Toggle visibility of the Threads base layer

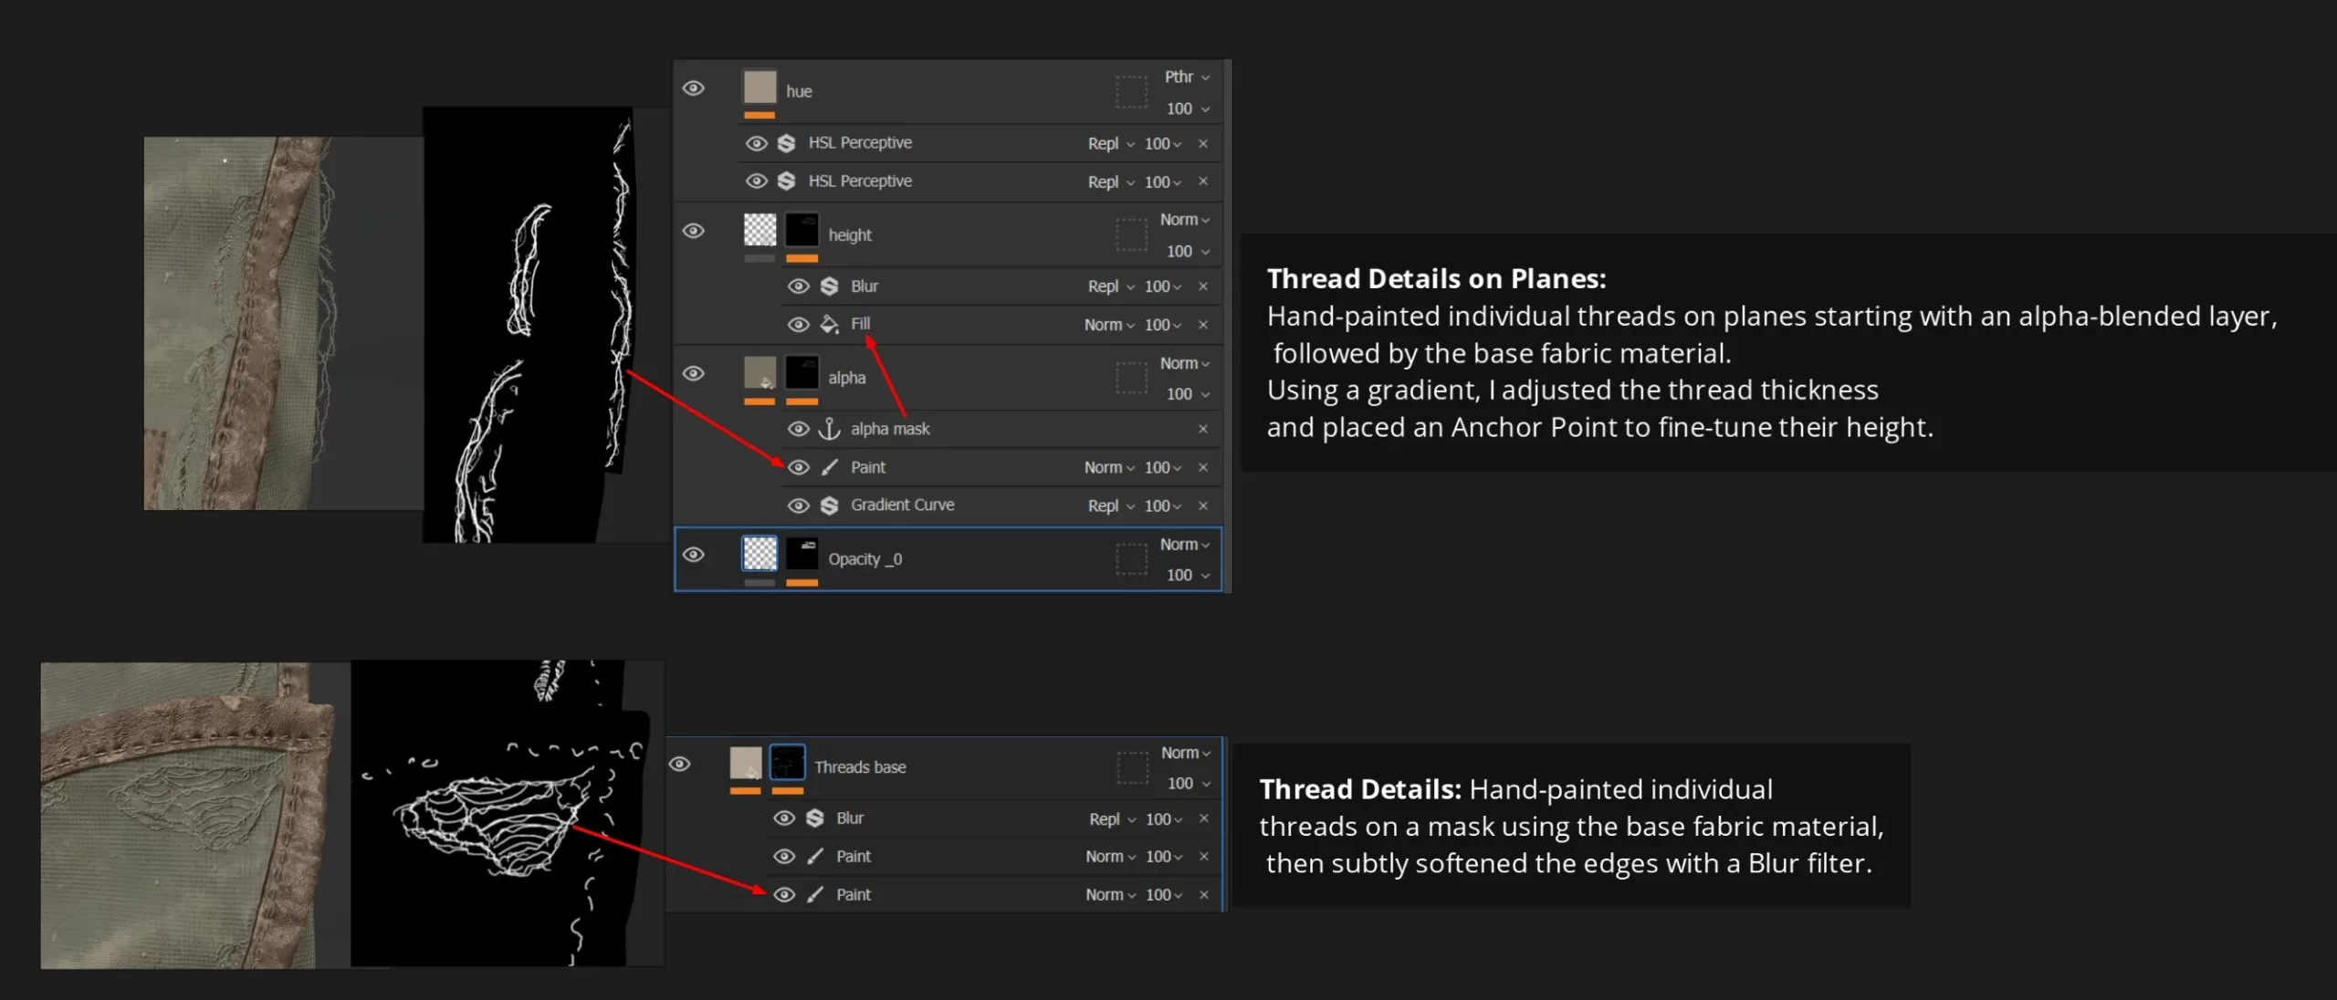point(680,764)
